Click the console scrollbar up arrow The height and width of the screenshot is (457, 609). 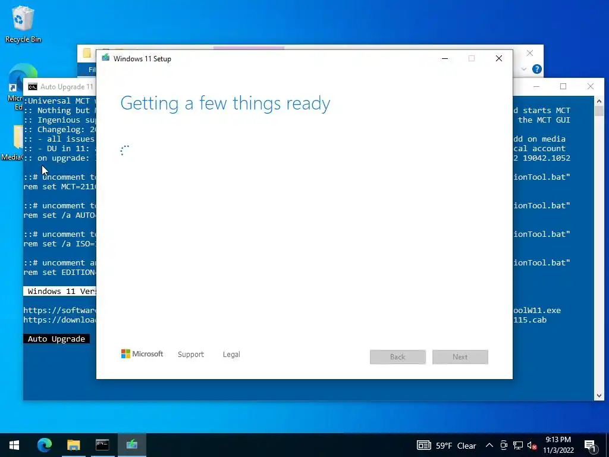[x=599, y=101]
